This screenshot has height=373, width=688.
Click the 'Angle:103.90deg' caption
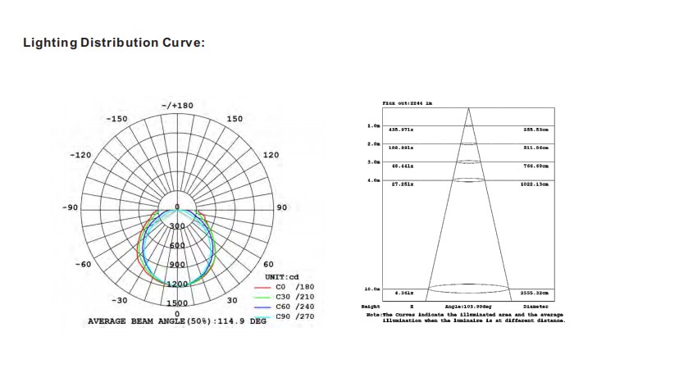point(468,307)
